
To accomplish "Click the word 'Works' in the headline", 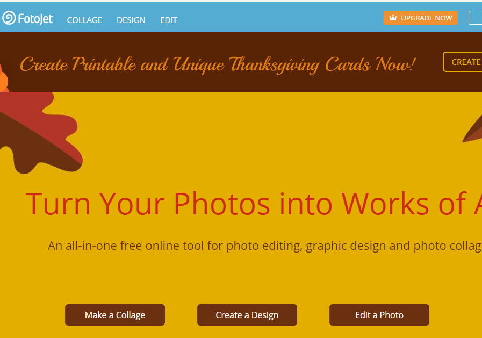I will tap(385, 204).
